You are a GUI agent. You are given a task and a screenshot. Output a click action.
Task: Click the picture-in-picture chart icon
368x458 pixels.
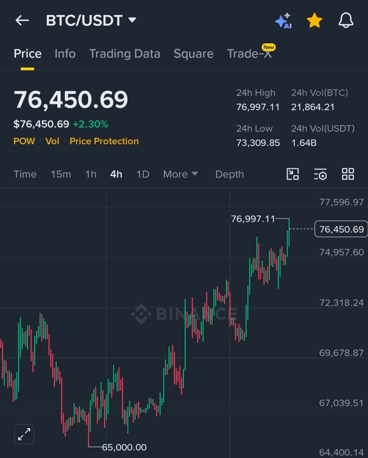coord(293,174)
